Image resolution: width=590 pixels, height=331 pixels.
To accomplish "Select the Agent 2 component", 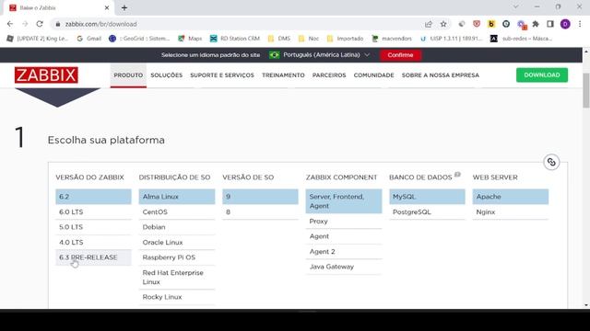I will (x=344, y=252).
